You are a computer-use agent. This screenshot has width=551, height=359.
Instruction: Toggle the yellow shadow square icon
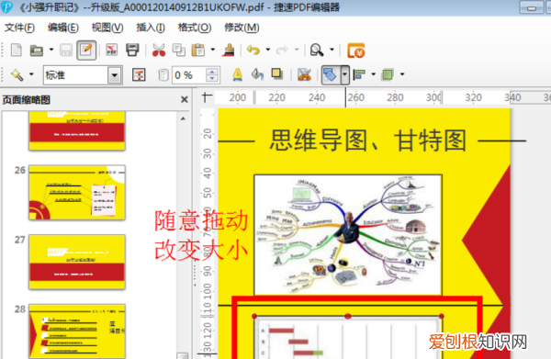pos(277,74)
